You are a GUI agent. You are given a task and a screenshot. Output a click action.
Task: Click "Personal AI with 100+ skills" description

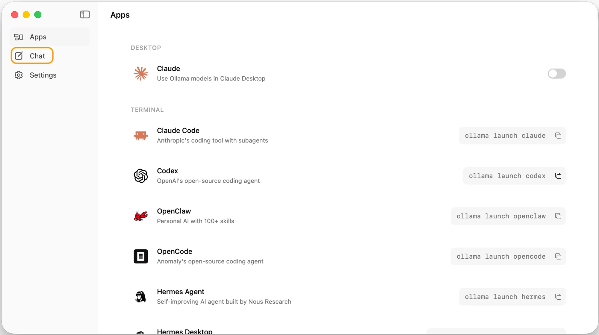click(x=196, y=221)
